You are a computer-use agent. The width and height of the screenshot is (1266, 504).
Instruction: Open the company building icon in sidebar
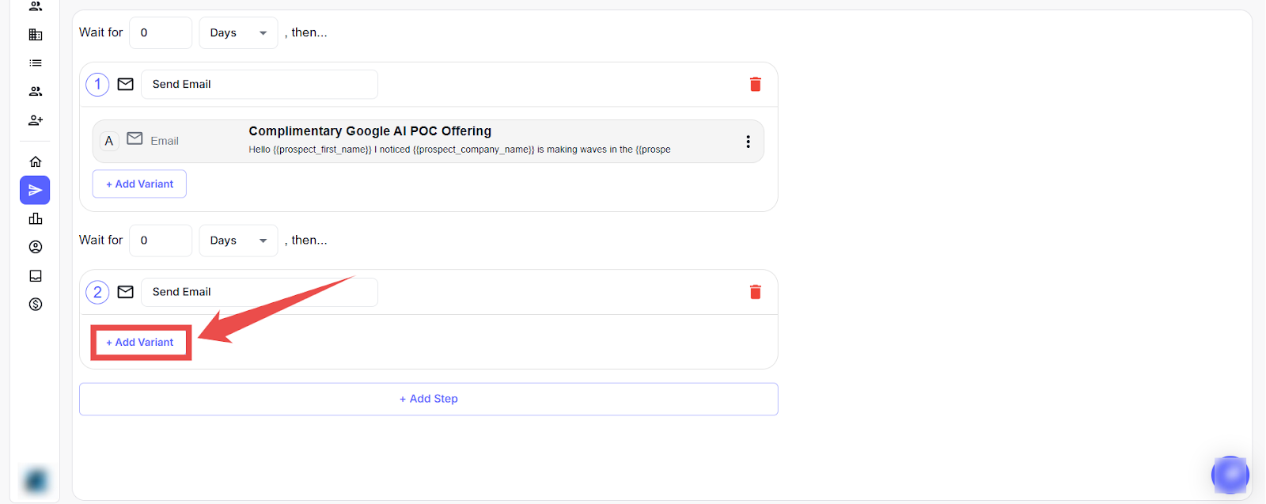pyautogui.click(x=36, y=35)
